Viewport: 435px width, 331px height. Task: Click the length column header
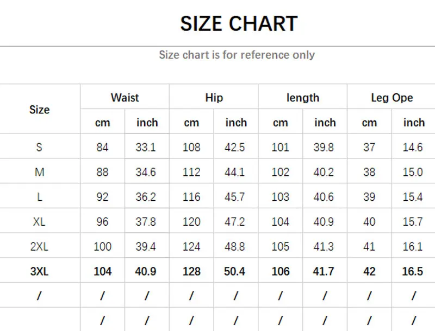tap(302, 98)
